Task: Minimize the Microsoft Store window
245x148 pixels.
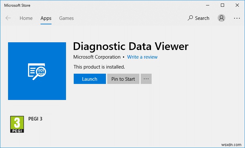Action: (x=207, y=5)
